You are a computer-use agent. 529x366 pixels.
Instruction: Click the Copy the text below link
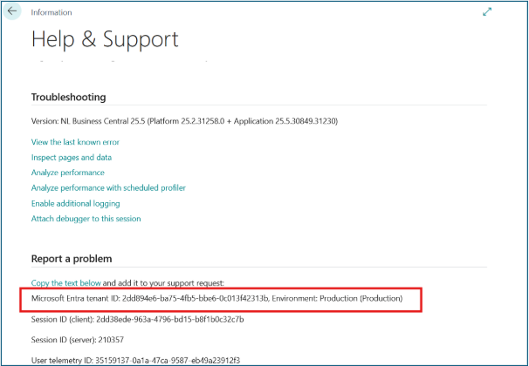click(65, 283)
